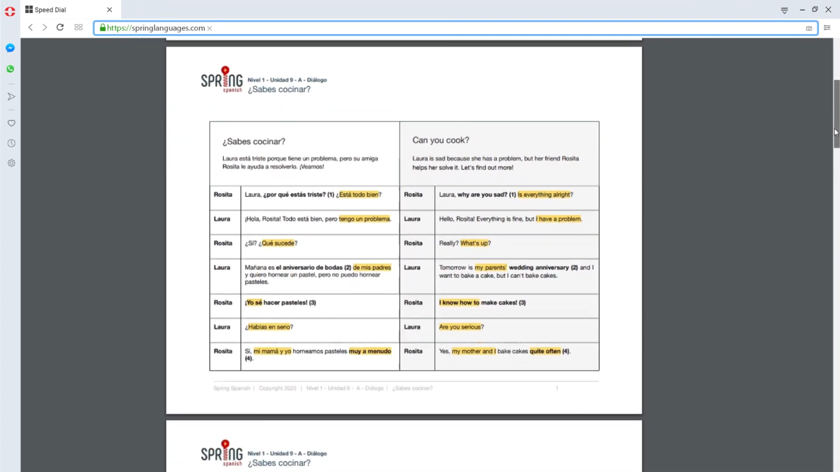Click the Spring Spanish logo on second page
840x472 pixels.
click(x=222, y=453)
